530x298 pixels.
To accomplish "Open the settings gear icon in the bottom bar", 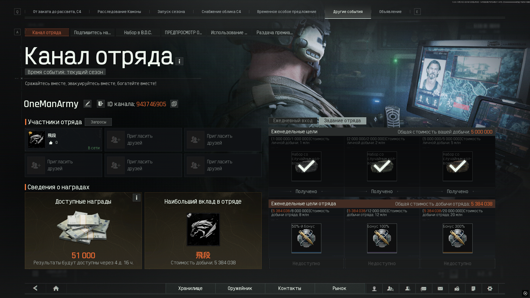I will pyautogui.click(x=490, y=288).
